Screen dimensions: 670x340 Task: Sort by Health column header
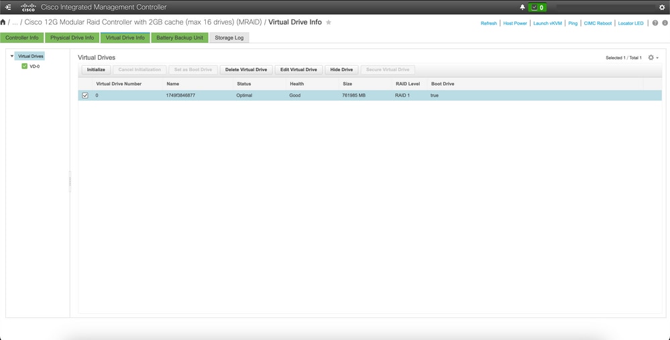pyautogui.click(x=296, y=84)
